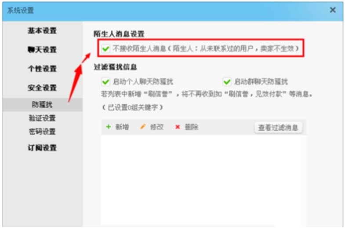Click the red X 删除 icon
Image resolution: width=345 pixels, height=228 pixels.
(x=178, y=127)
